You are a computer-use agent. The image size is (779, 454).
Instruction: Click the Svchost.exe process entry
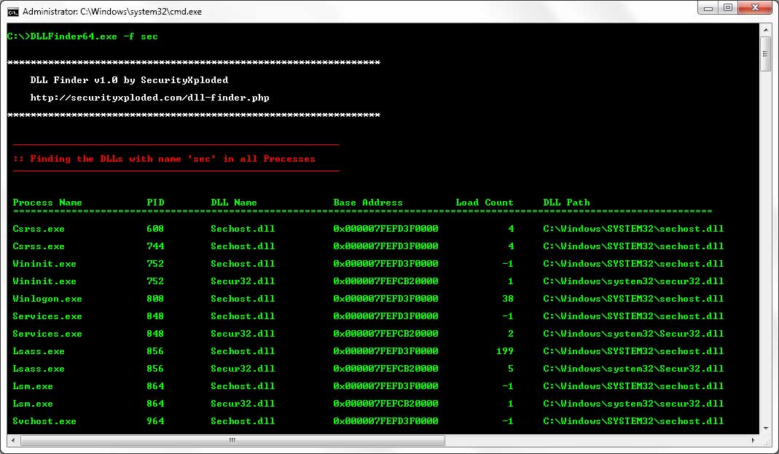pyautogui.click(x=44, y=421)
